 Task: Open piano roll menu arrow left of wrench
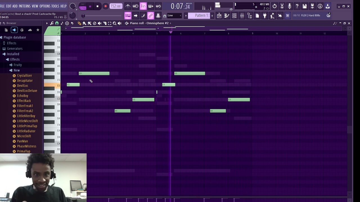click(47, 23)
